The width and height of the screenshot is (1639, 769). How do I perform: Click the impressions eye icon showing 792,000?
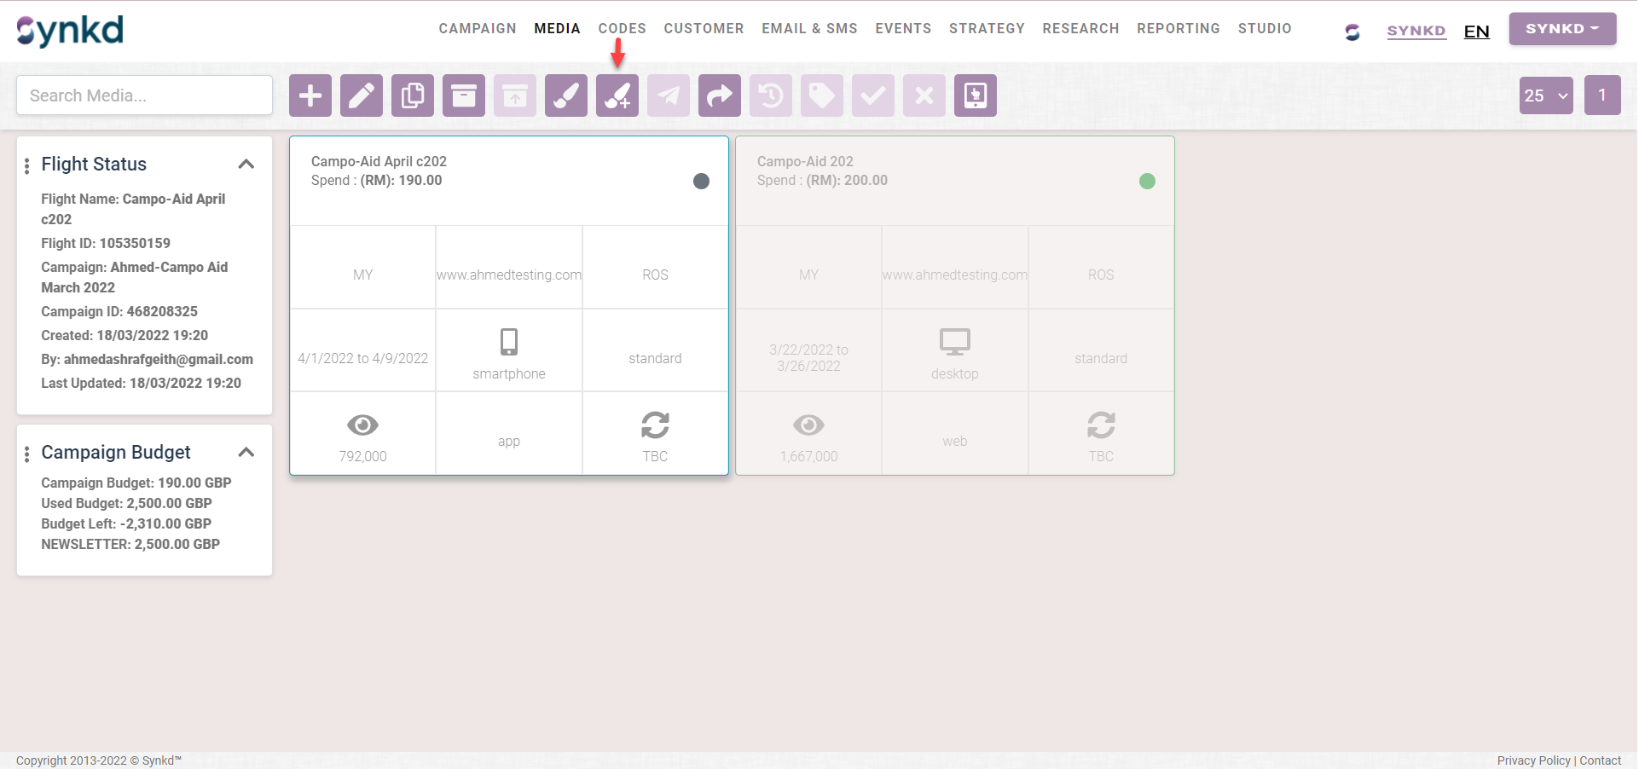pos(362,425)
